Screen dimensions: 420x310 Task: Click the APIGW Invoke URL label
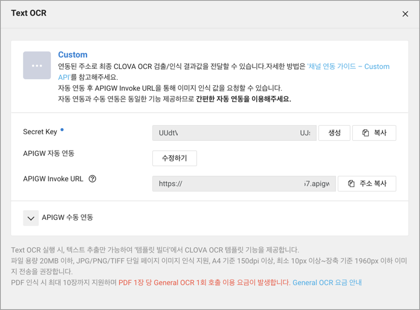click(53, 179)
